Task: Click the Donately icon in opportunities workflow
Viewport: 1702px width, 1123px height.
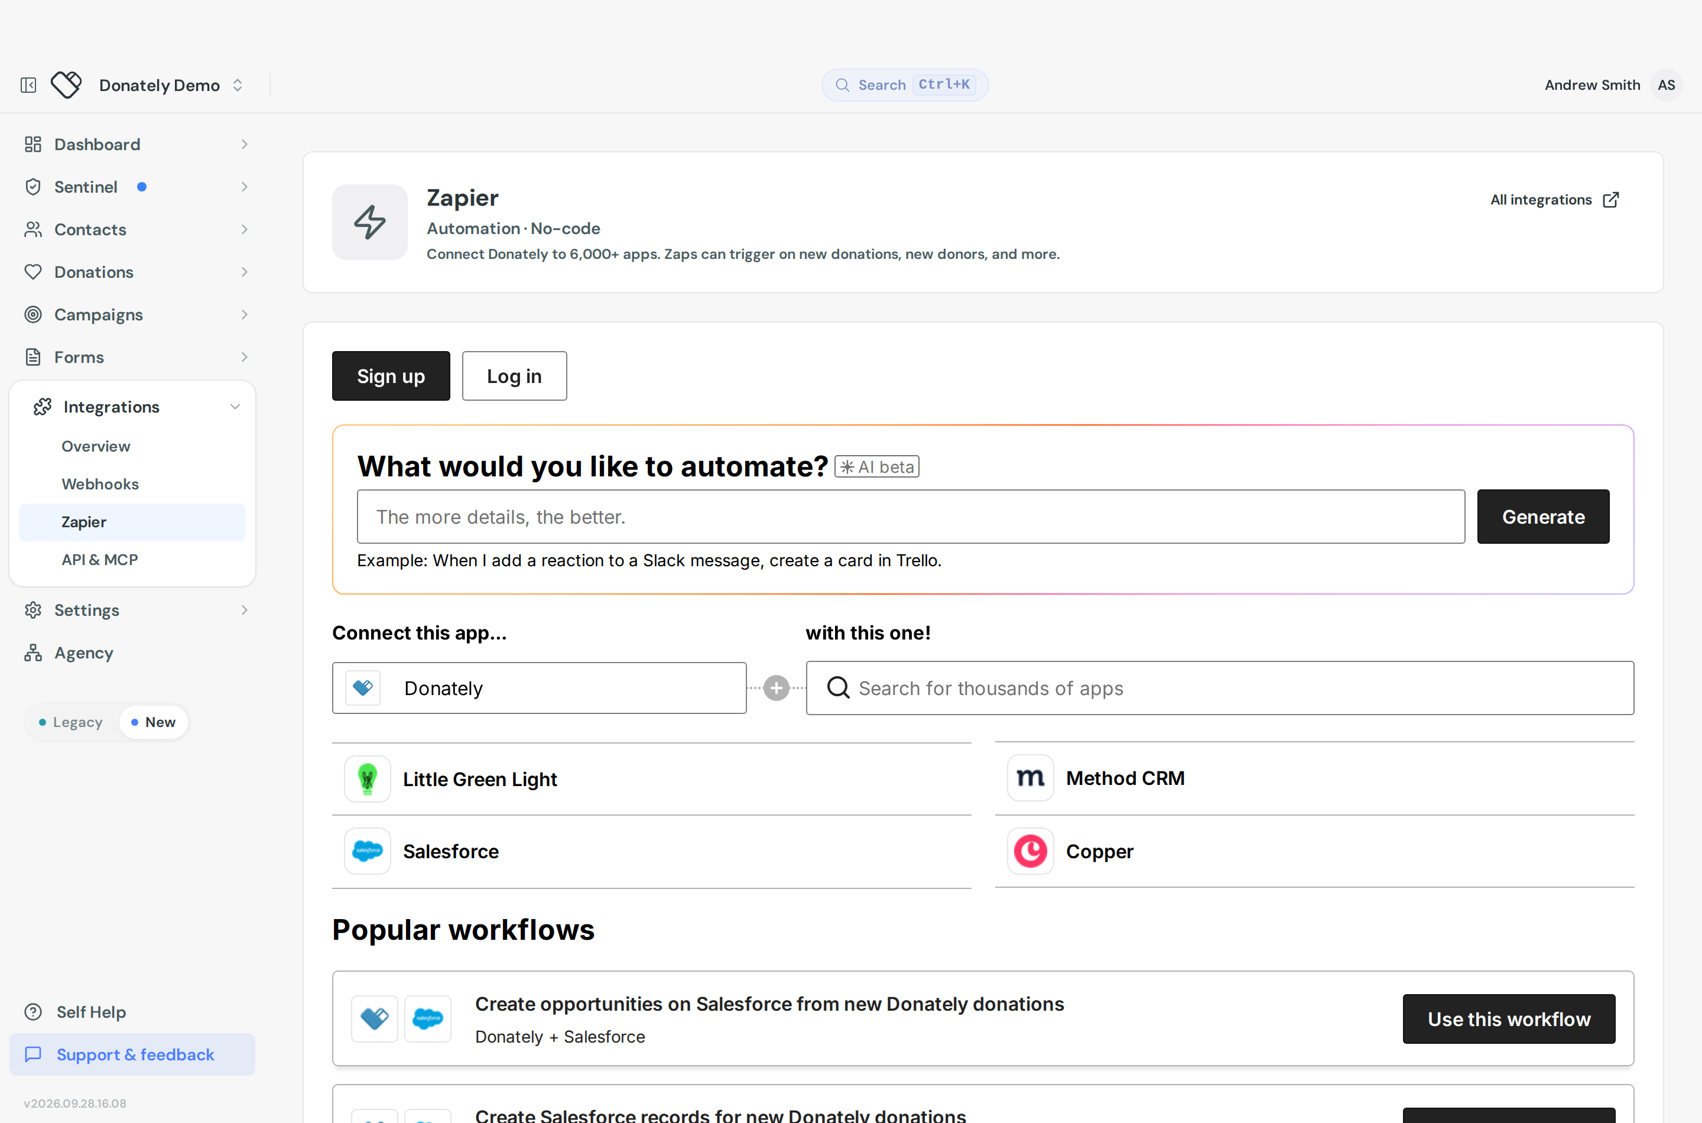Action: point(375,1018)
